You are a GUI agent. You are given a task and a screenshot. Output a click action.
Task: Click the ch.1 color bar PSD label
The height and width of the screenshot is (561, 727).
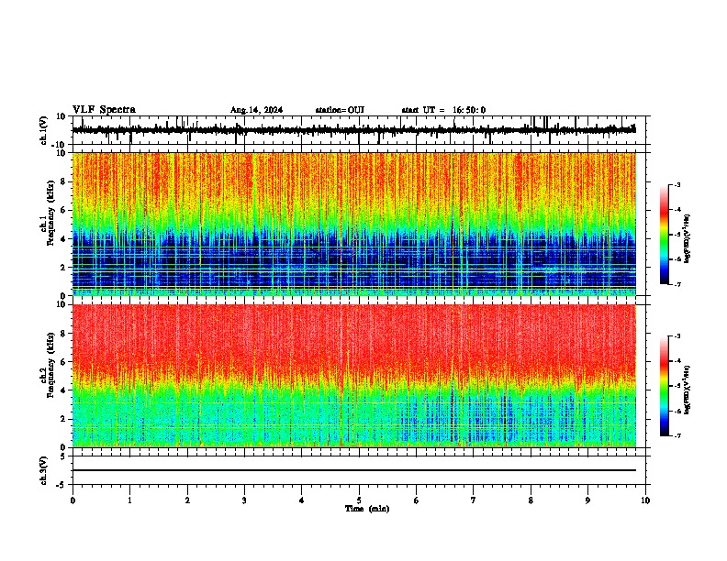pyautogui.click(x=688, y=238)
